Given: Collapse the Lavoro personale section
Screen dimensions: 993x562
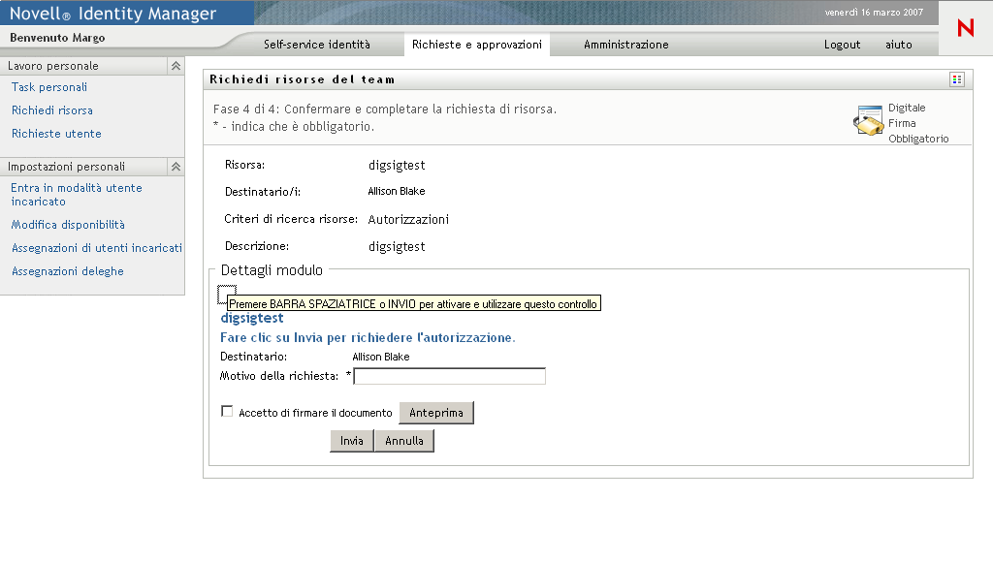Looking at the screenshot, I should [x=176, y=66].
